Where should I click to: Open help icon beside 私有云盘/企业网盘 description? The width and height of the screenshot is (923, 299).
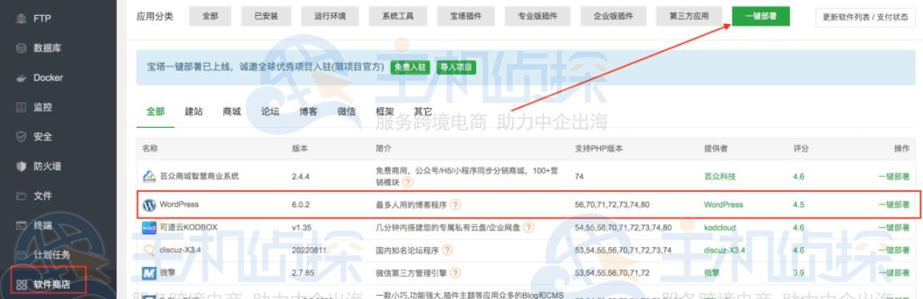(x=529, y=227)
